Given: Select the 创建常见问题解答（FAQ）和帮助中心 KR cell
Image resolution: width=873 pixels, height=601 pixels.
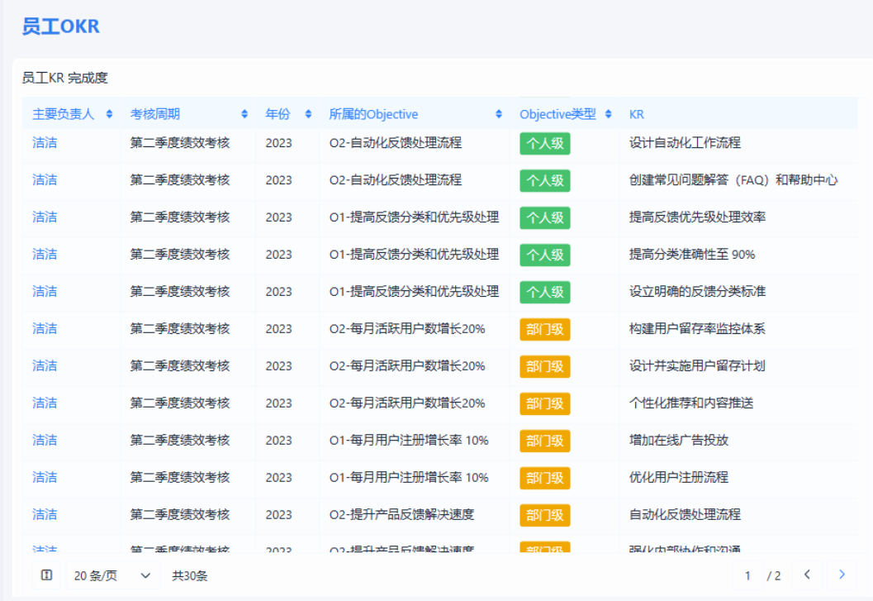Looking at the screenshot, I should click(x=733, y=180).
